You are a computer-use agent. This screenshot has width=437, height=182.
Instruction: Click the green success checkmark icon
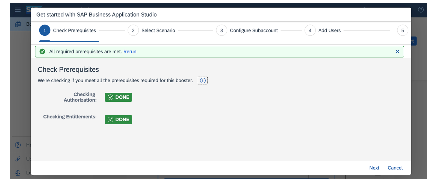click(42, 51)
